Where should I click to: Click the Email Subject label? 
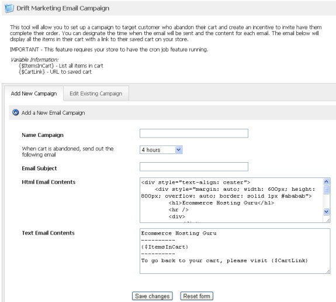[x=39, y=169]
